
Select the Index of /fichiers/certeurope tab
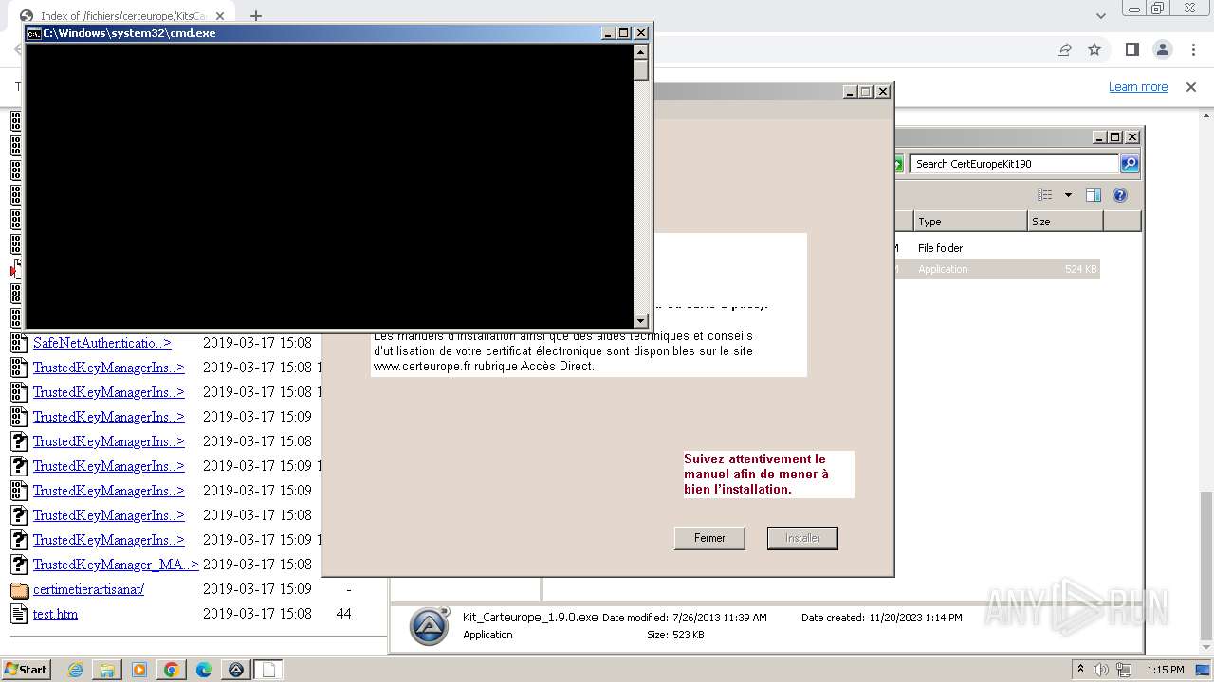(x=122, y=16)
